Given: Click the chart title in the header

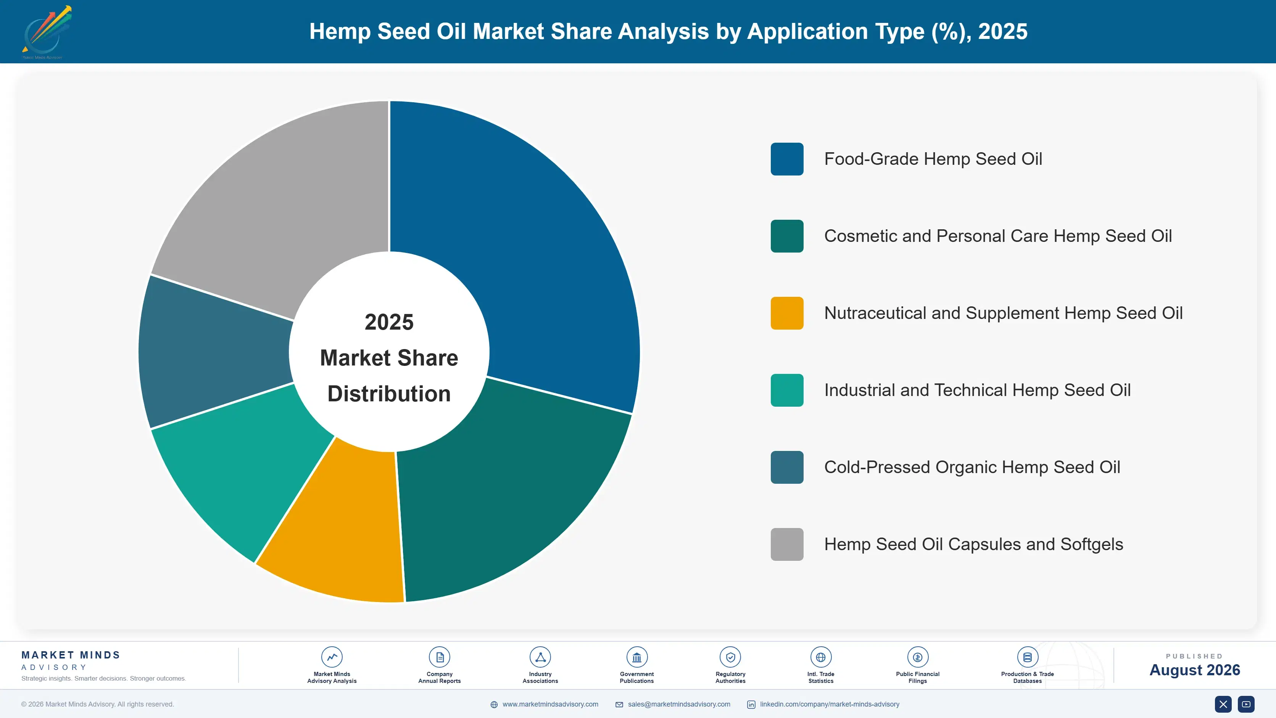Looking at the screenshot, I should pyautogui.click(x=668, y=31).
